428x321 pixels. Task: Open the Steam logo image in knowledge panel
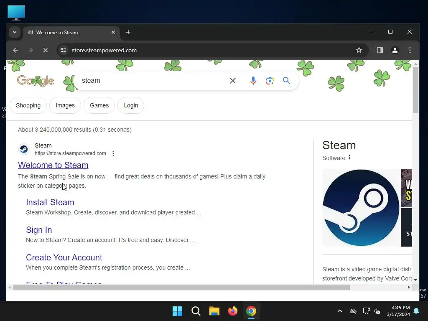[361, 208]
